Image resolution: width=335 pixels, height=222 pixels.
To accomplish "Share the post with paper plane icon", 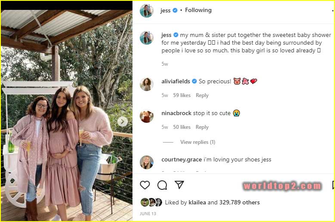I will click(179, 185).
